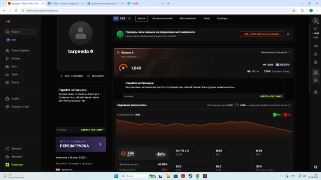This screenshot has height=180, width=321.
Task: Click ПОДЕЛИТ. share button
Action: [x=96, y=76]
